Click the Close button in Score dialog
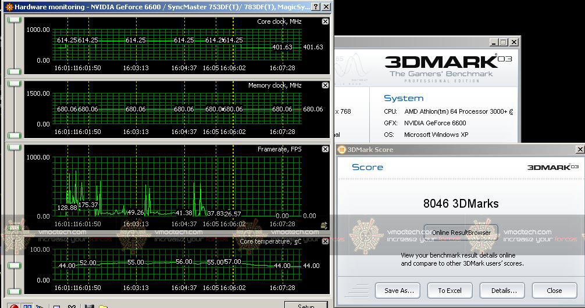Screen dimensions: 585x308 coord(554,291)
